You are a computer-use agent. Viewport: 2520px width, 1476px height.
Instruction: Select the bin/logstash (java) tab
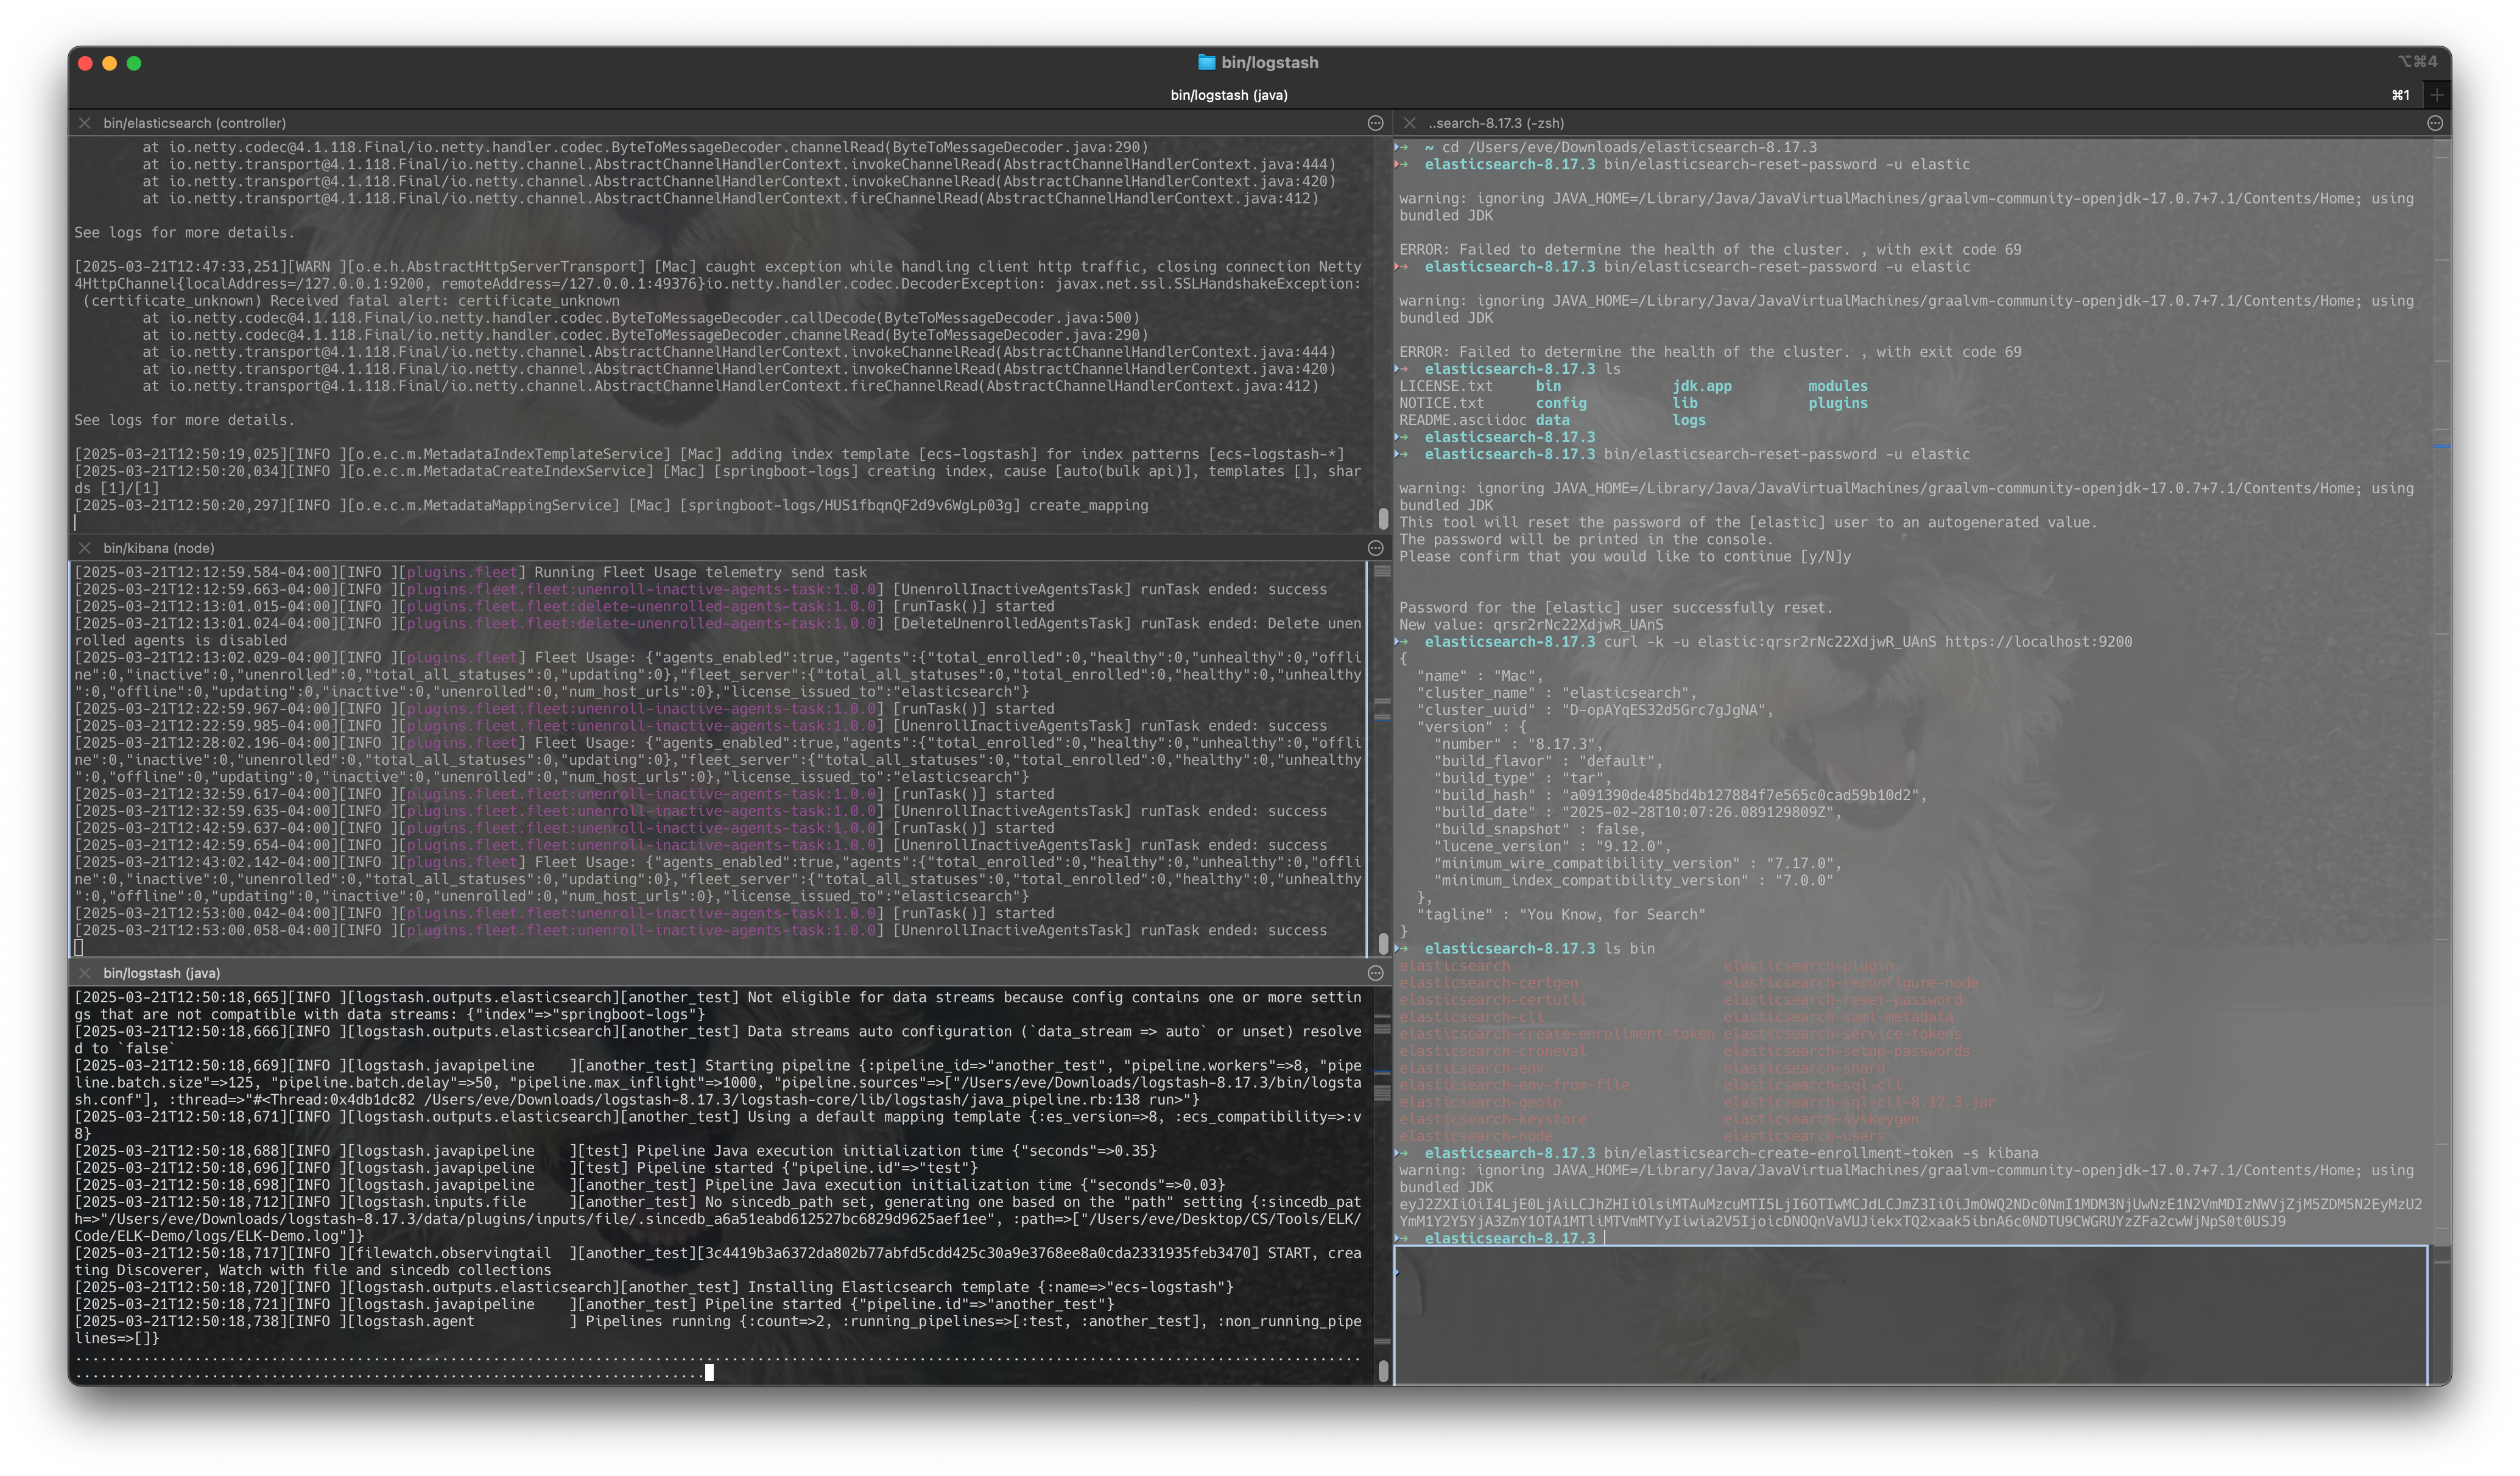tap(1228, 95)
